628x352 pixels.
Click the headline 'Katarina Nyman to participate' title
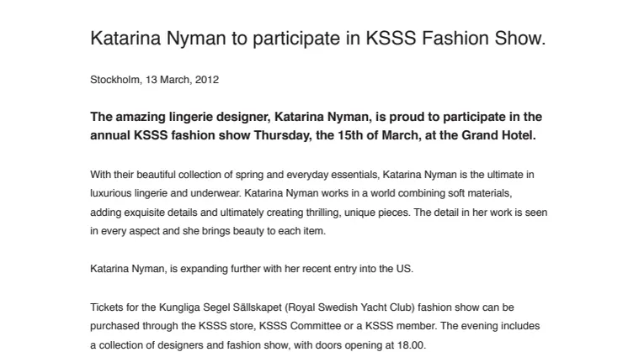tap(318, 39)
